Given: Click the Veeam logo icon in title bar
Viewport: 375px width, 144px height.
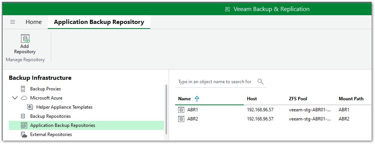Looking at the screenshot, I should click(x=227, y=9).
